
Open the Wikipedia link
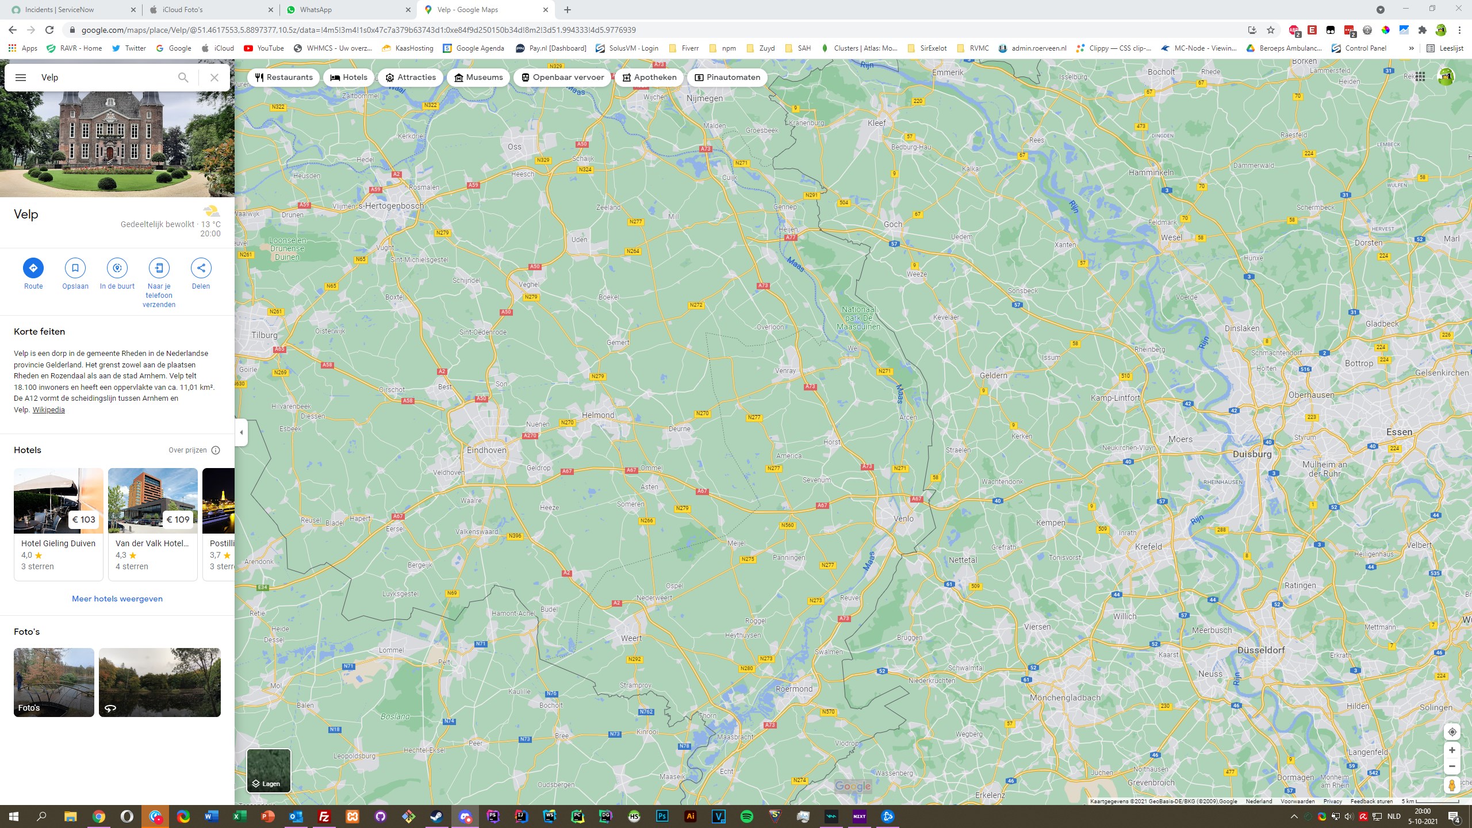pos(48,410)
